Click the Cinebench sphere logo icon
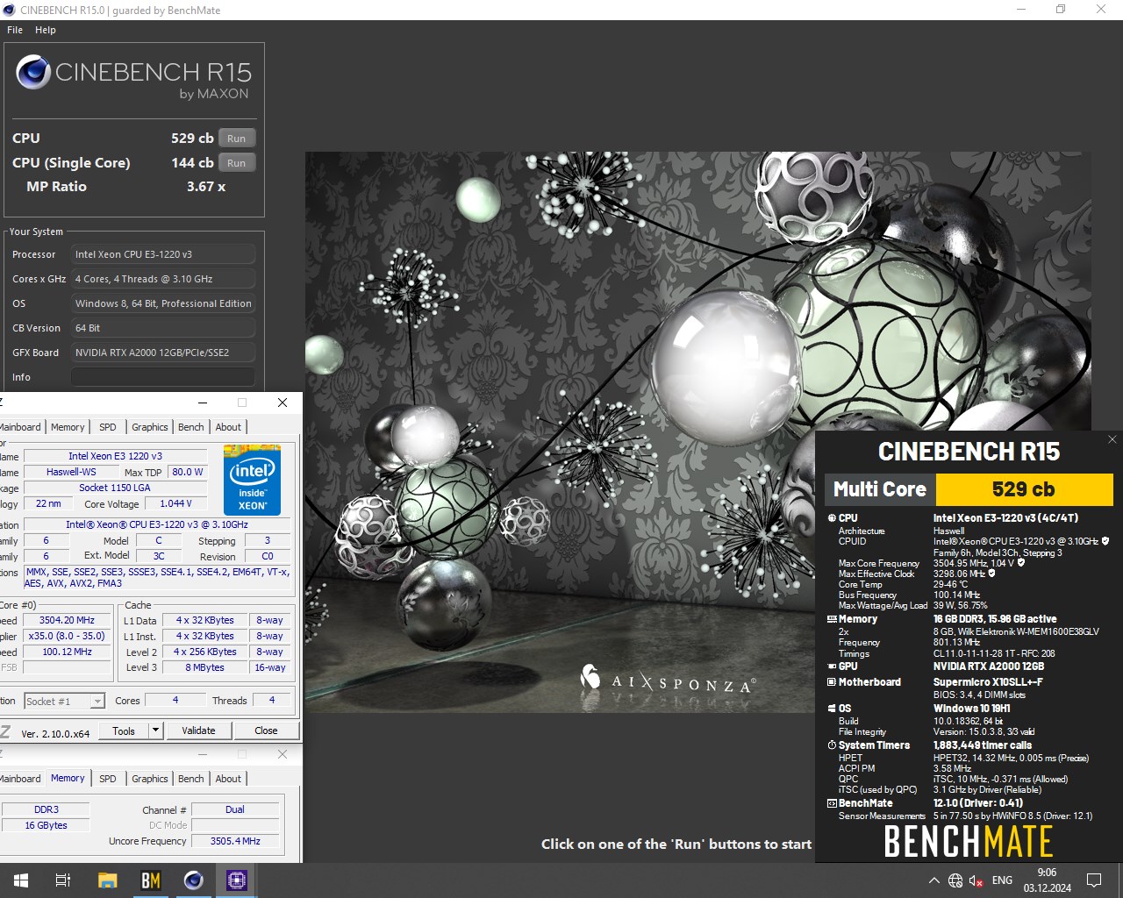 [x=33, y=72]
